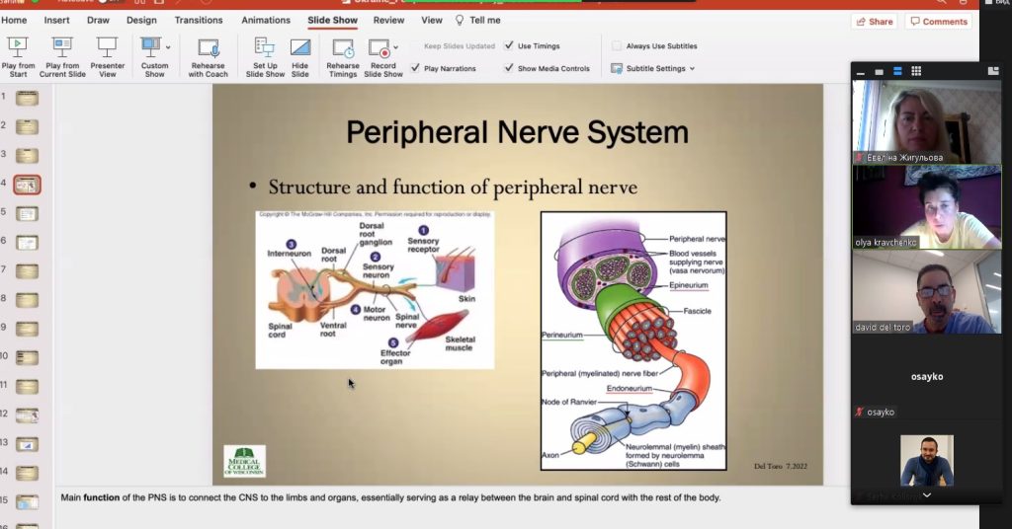This screenshot has width=1012, height=529.
Task: Disable the Use Timings checkbox
Action: (x=509, y=45)
